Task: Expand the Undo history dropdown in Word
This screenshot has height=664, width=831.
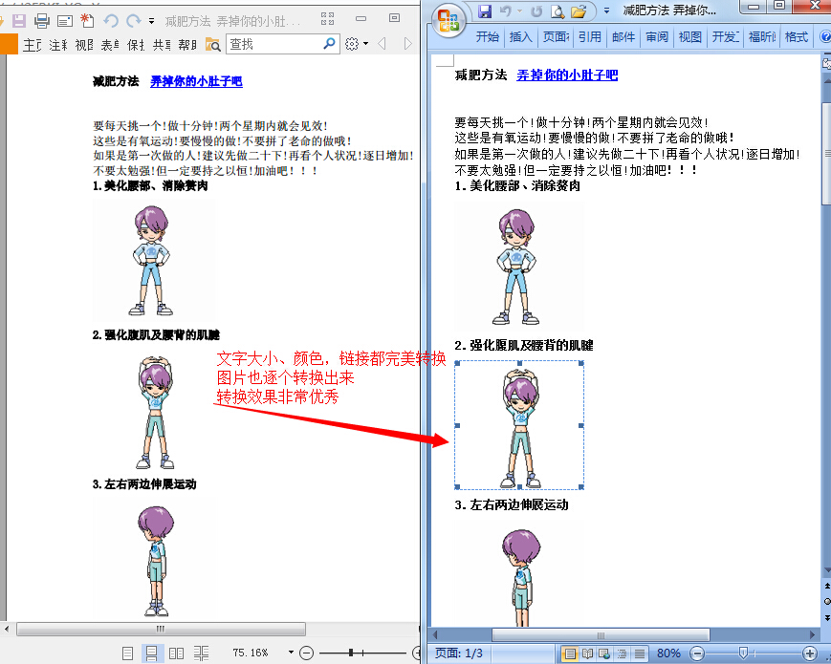Action: [520, 11]
